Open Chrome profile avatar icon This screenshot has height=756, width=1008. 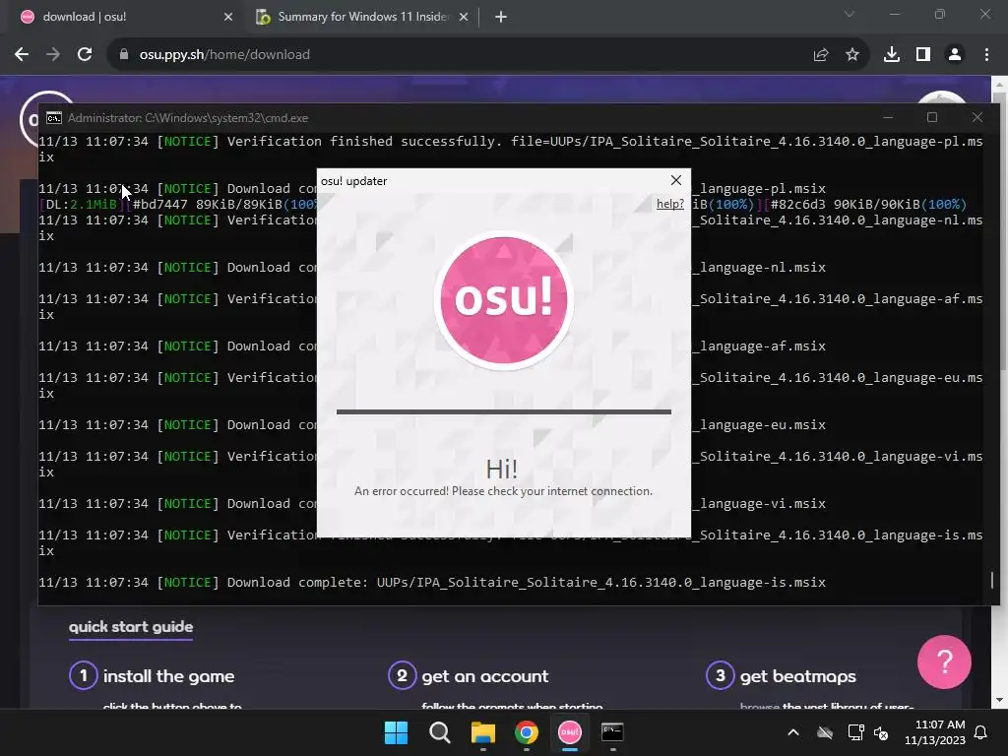pos(955,55)
